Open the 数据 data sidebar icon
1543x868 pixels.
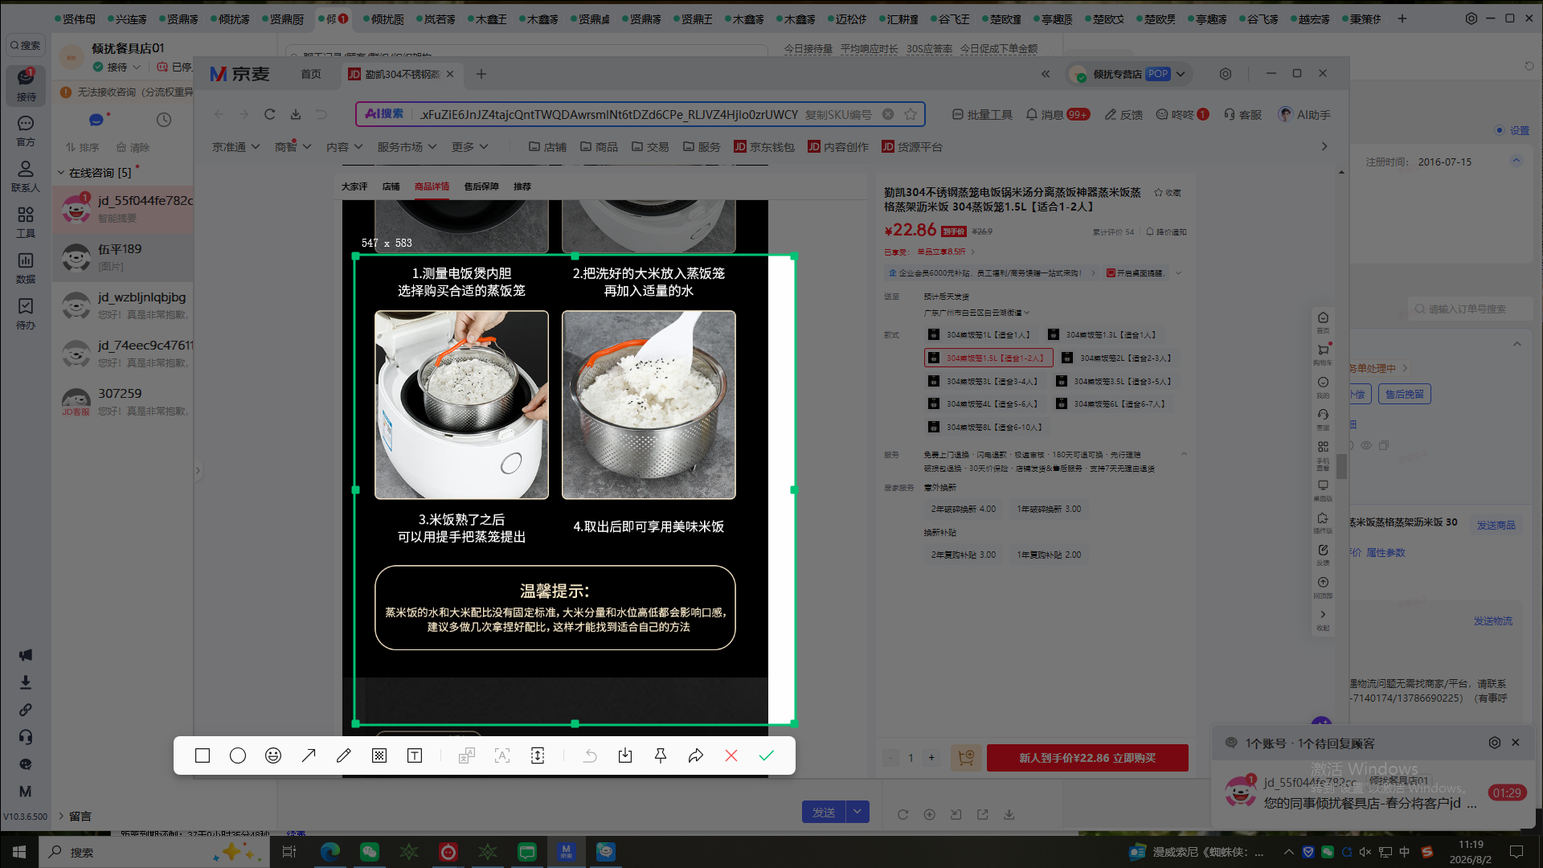coord(26,268)
